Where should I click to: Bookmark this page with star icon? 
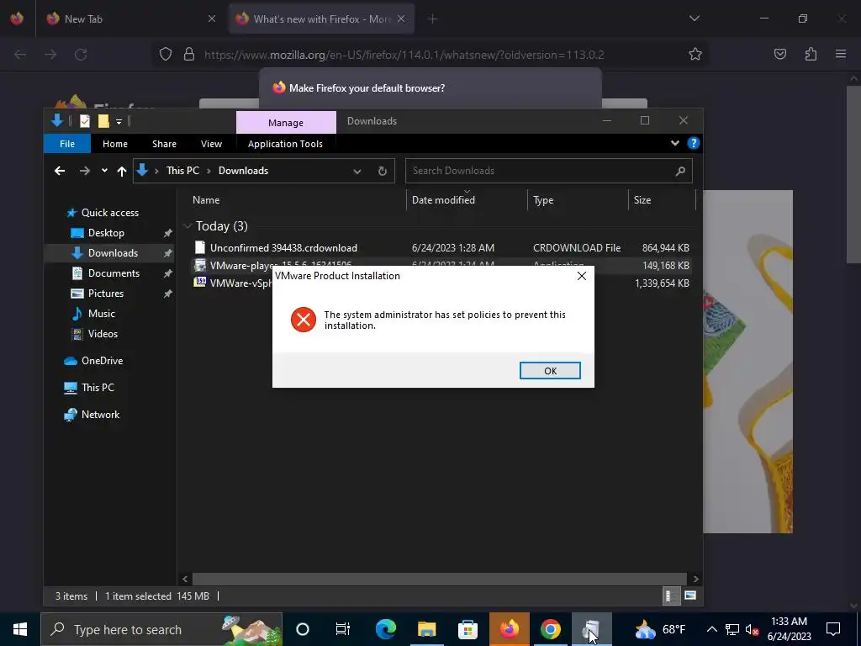pos(695,55)
